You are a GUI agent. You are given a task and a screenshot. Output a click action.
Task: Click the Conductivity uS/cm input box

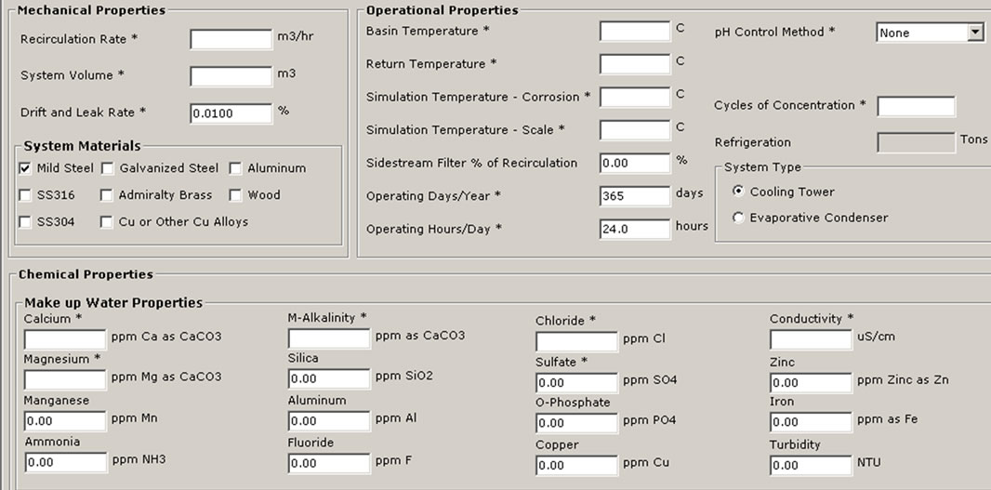811,339
